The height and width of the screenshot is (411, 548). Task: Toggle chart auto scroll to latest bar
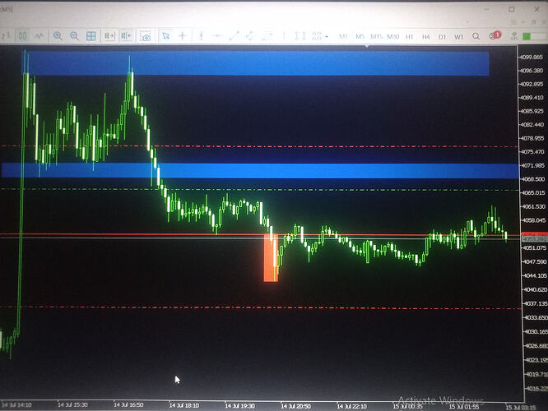click(109, 35)
